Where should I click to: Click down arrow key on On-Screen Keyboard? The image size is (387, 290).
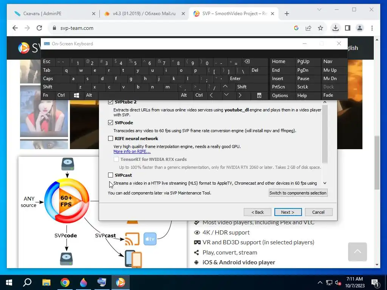click(x=226, y=95)
